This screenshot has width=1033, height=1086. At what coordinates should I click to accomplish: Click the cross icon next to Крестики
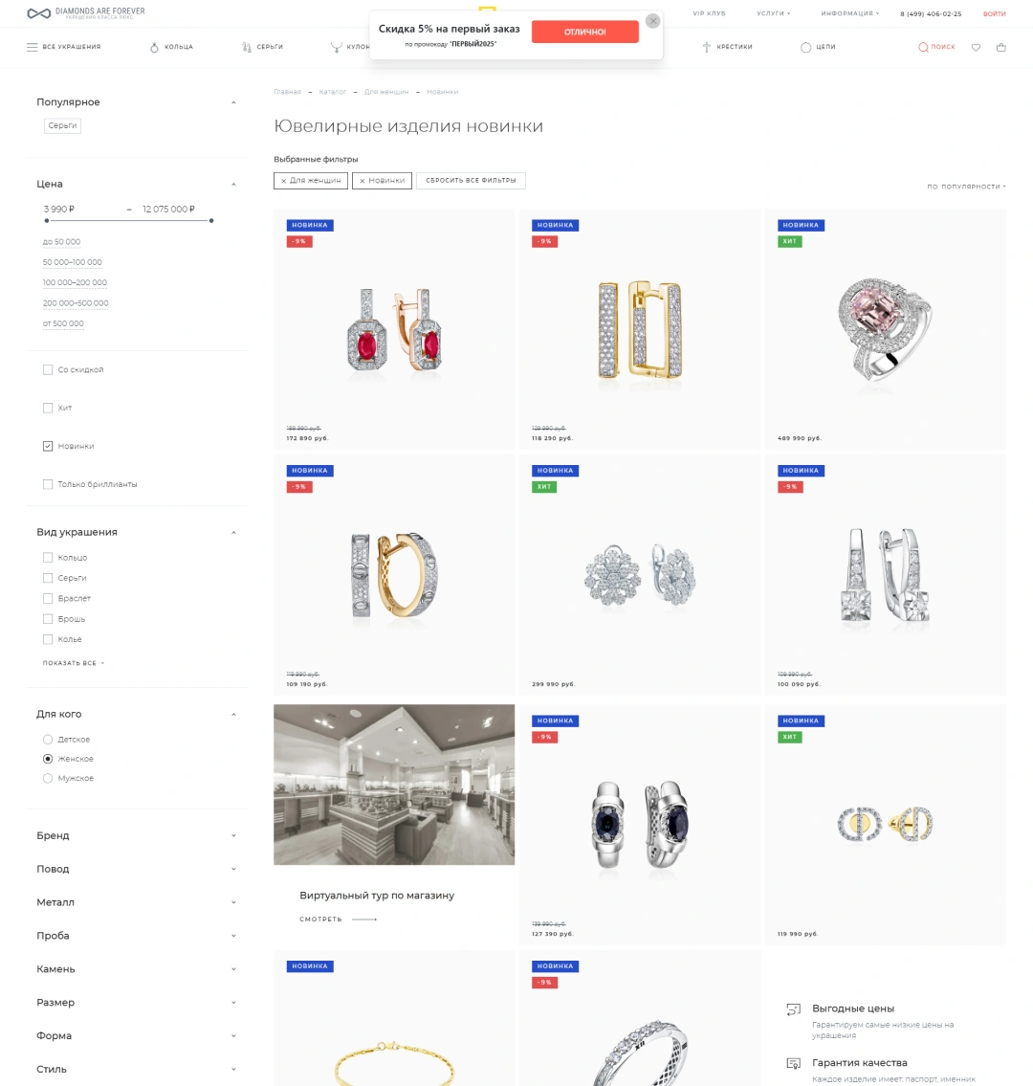tap(706, 47)
